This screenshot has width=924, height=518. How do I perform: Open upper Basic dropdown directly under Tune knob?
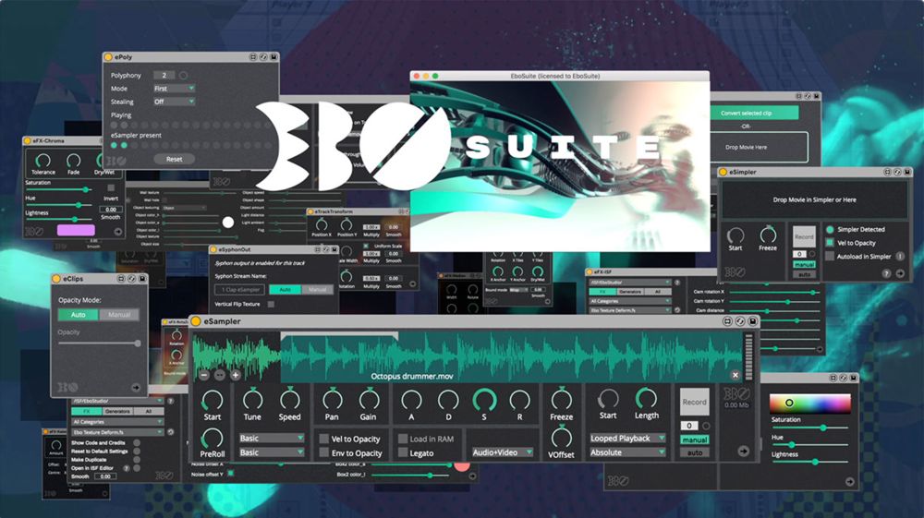click(271, 438)
